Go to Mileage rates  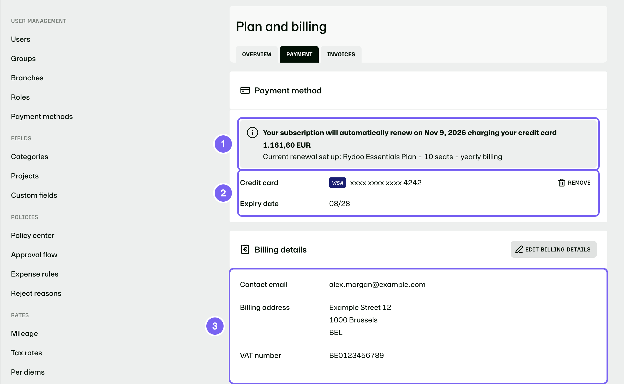tap(25, 333)
